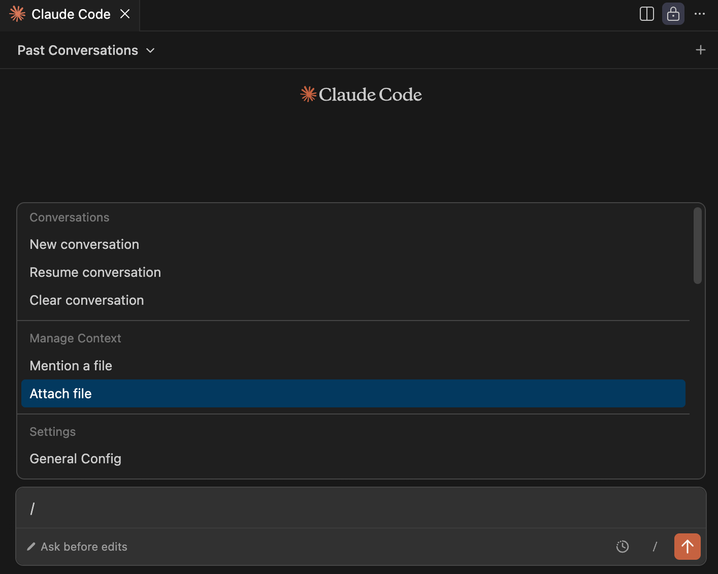Select New conversation from the command list

(84, 244)
